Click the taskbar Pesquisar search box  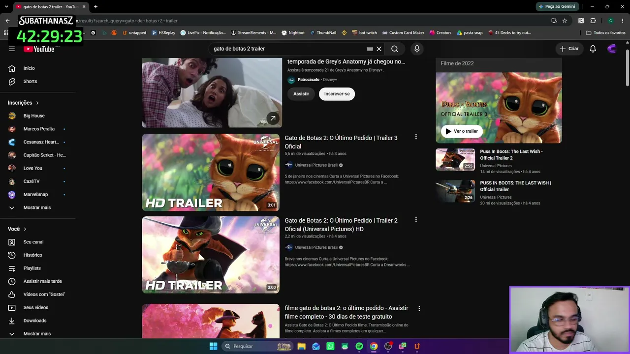(257, 346)
